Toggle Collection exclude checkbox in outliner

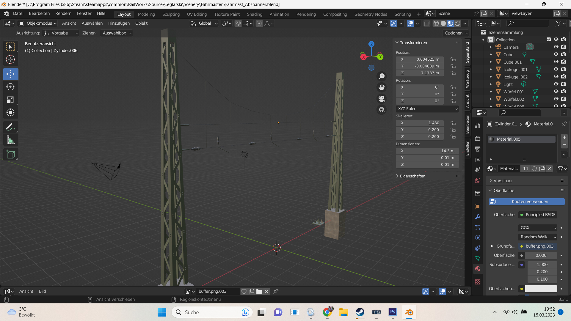pyautogui.click(x=549, y=40)
